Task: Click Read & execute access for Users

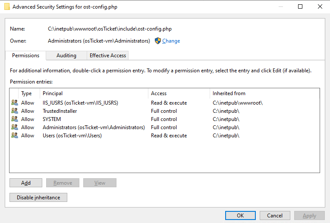Action: pos(169,136)
